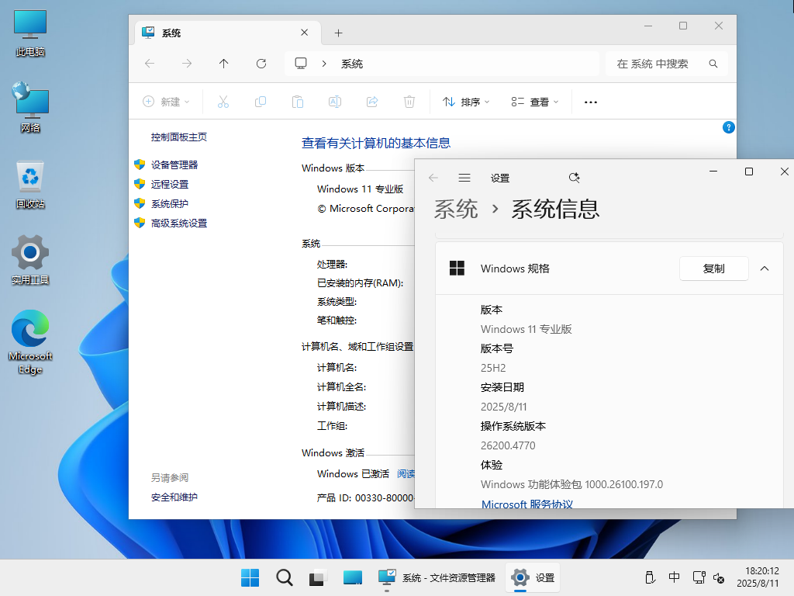This screenshot has width=794, height=596.
Task: Refresh the File Explorer view
Action: point(261,64)
